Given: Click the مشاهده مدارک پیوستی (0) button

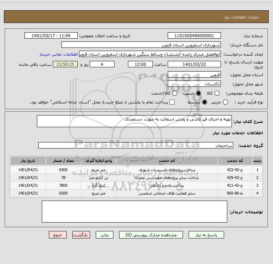Looking at the screenshot, I should pyautogui.click(x=151, y=235).
